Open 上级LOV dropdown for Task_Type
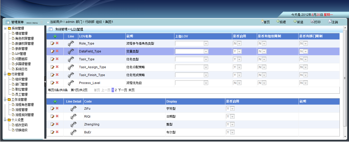 pyautogui.click(x=192, y=59)
